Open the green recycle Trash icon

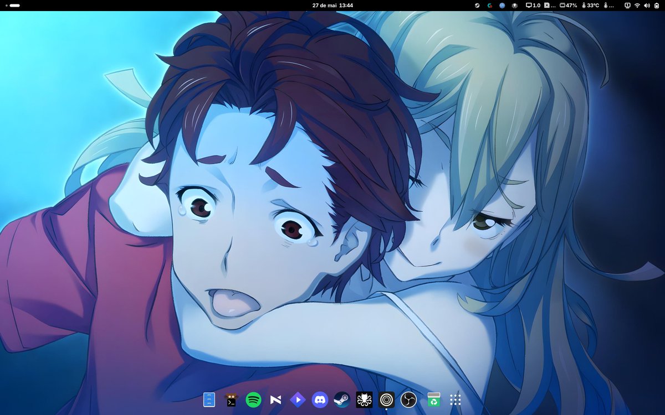[x=434, y=399]
